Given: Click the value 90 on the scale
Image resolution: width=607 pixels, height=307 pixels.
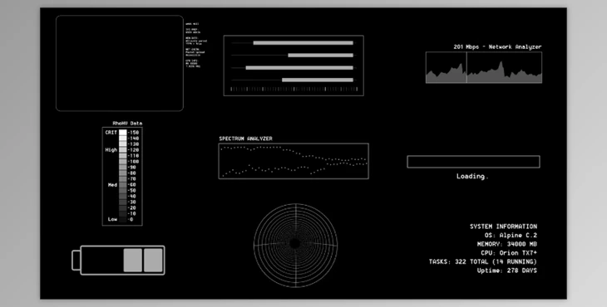Looking at the screenshot, I should (132, 168).
